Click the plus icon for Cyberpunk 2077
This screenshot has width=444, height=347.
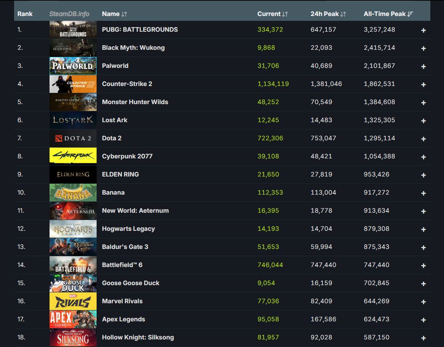point(423,157)
